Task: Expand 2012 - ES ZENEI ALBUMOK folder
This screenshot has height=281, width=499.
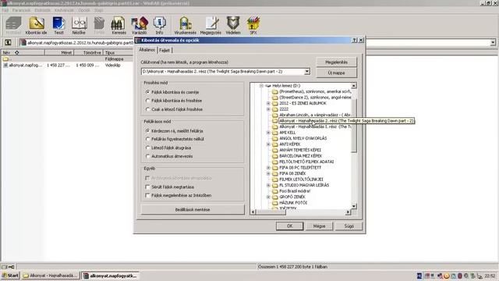Action: click(x=268, y=103)
